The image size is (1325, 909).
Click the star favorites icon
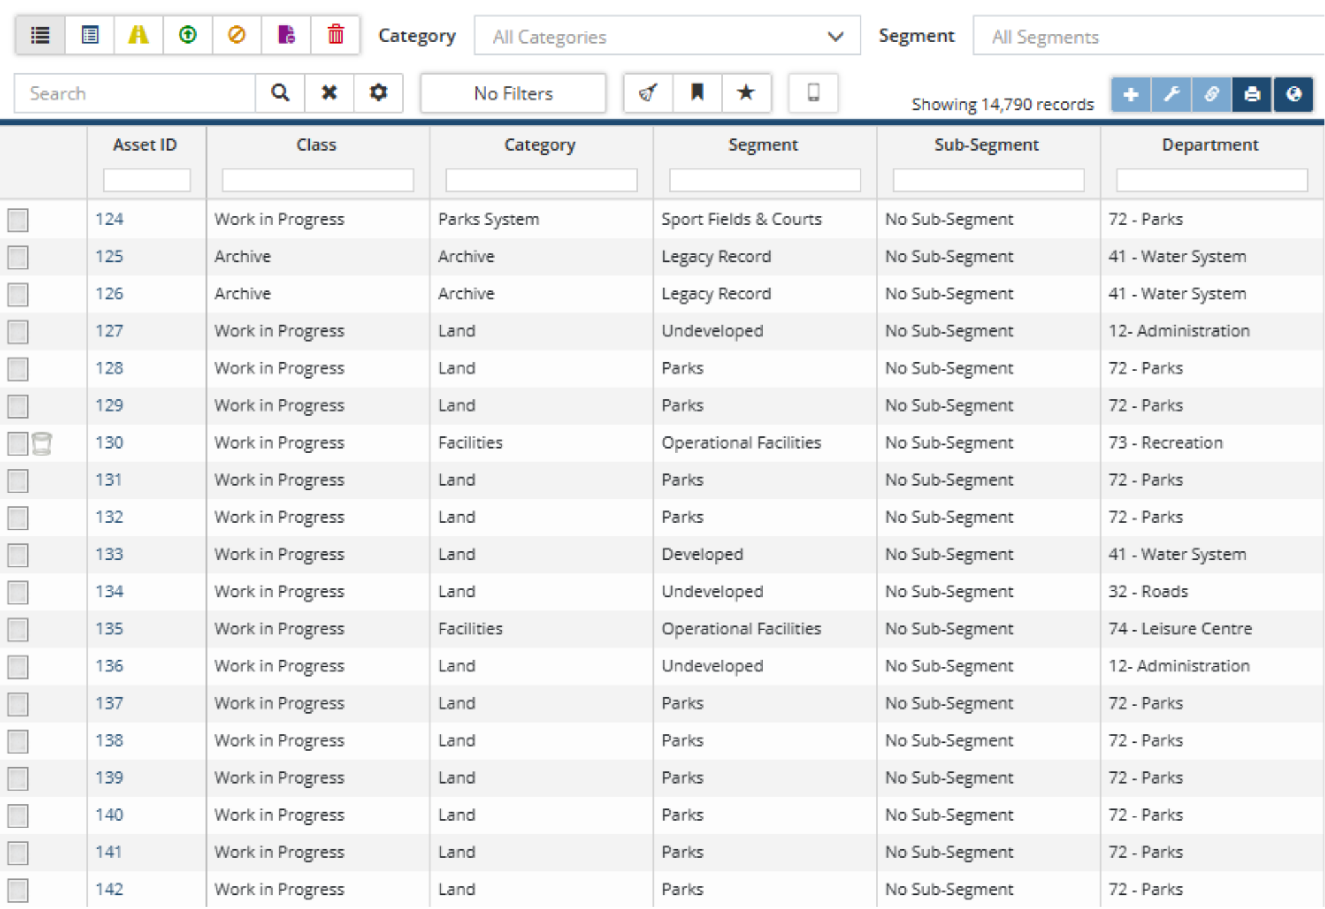coord(747,93)
